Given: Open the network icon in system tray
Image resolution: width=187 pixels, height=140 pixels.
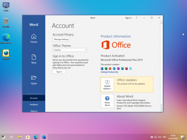Looking at the screenshot, I should (156, 137).
